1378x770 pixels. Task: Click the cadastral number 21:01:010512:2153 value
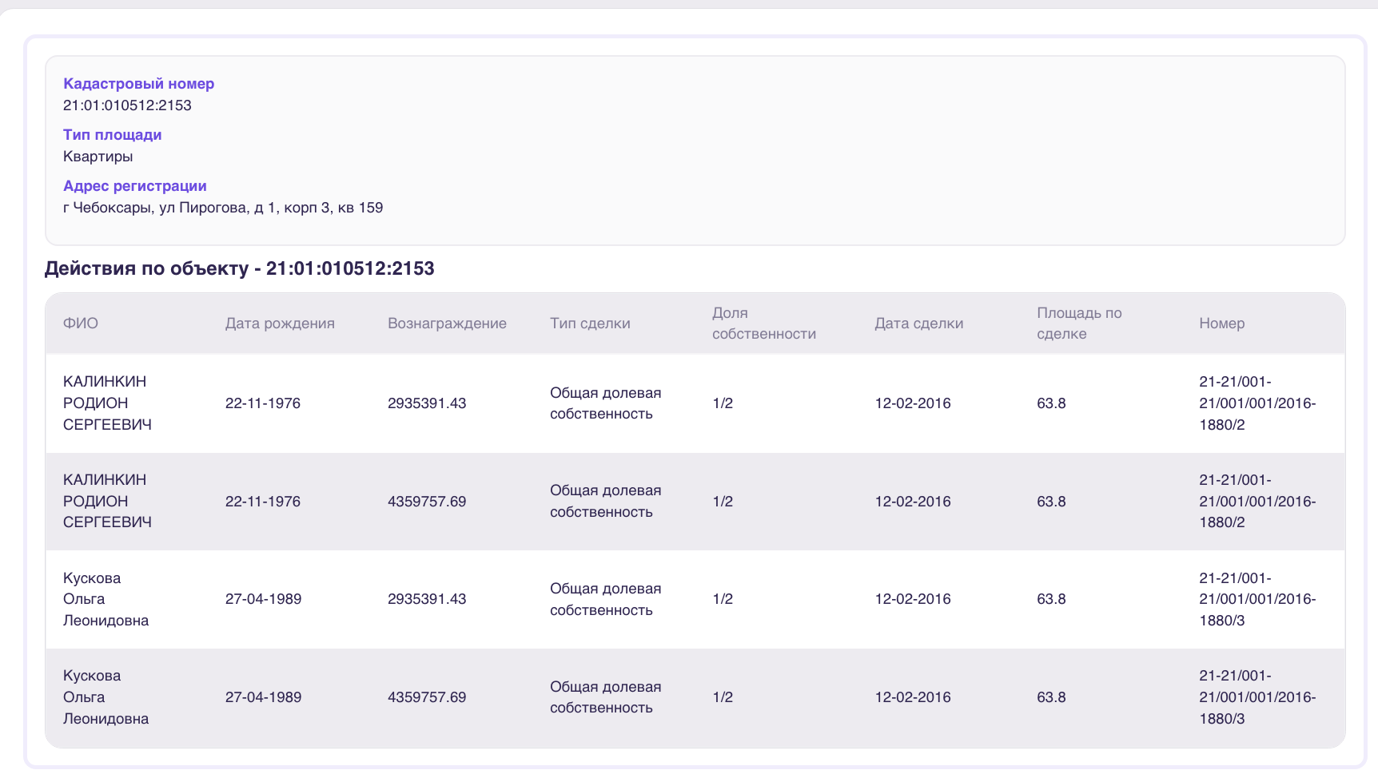(x=127, y=105)
